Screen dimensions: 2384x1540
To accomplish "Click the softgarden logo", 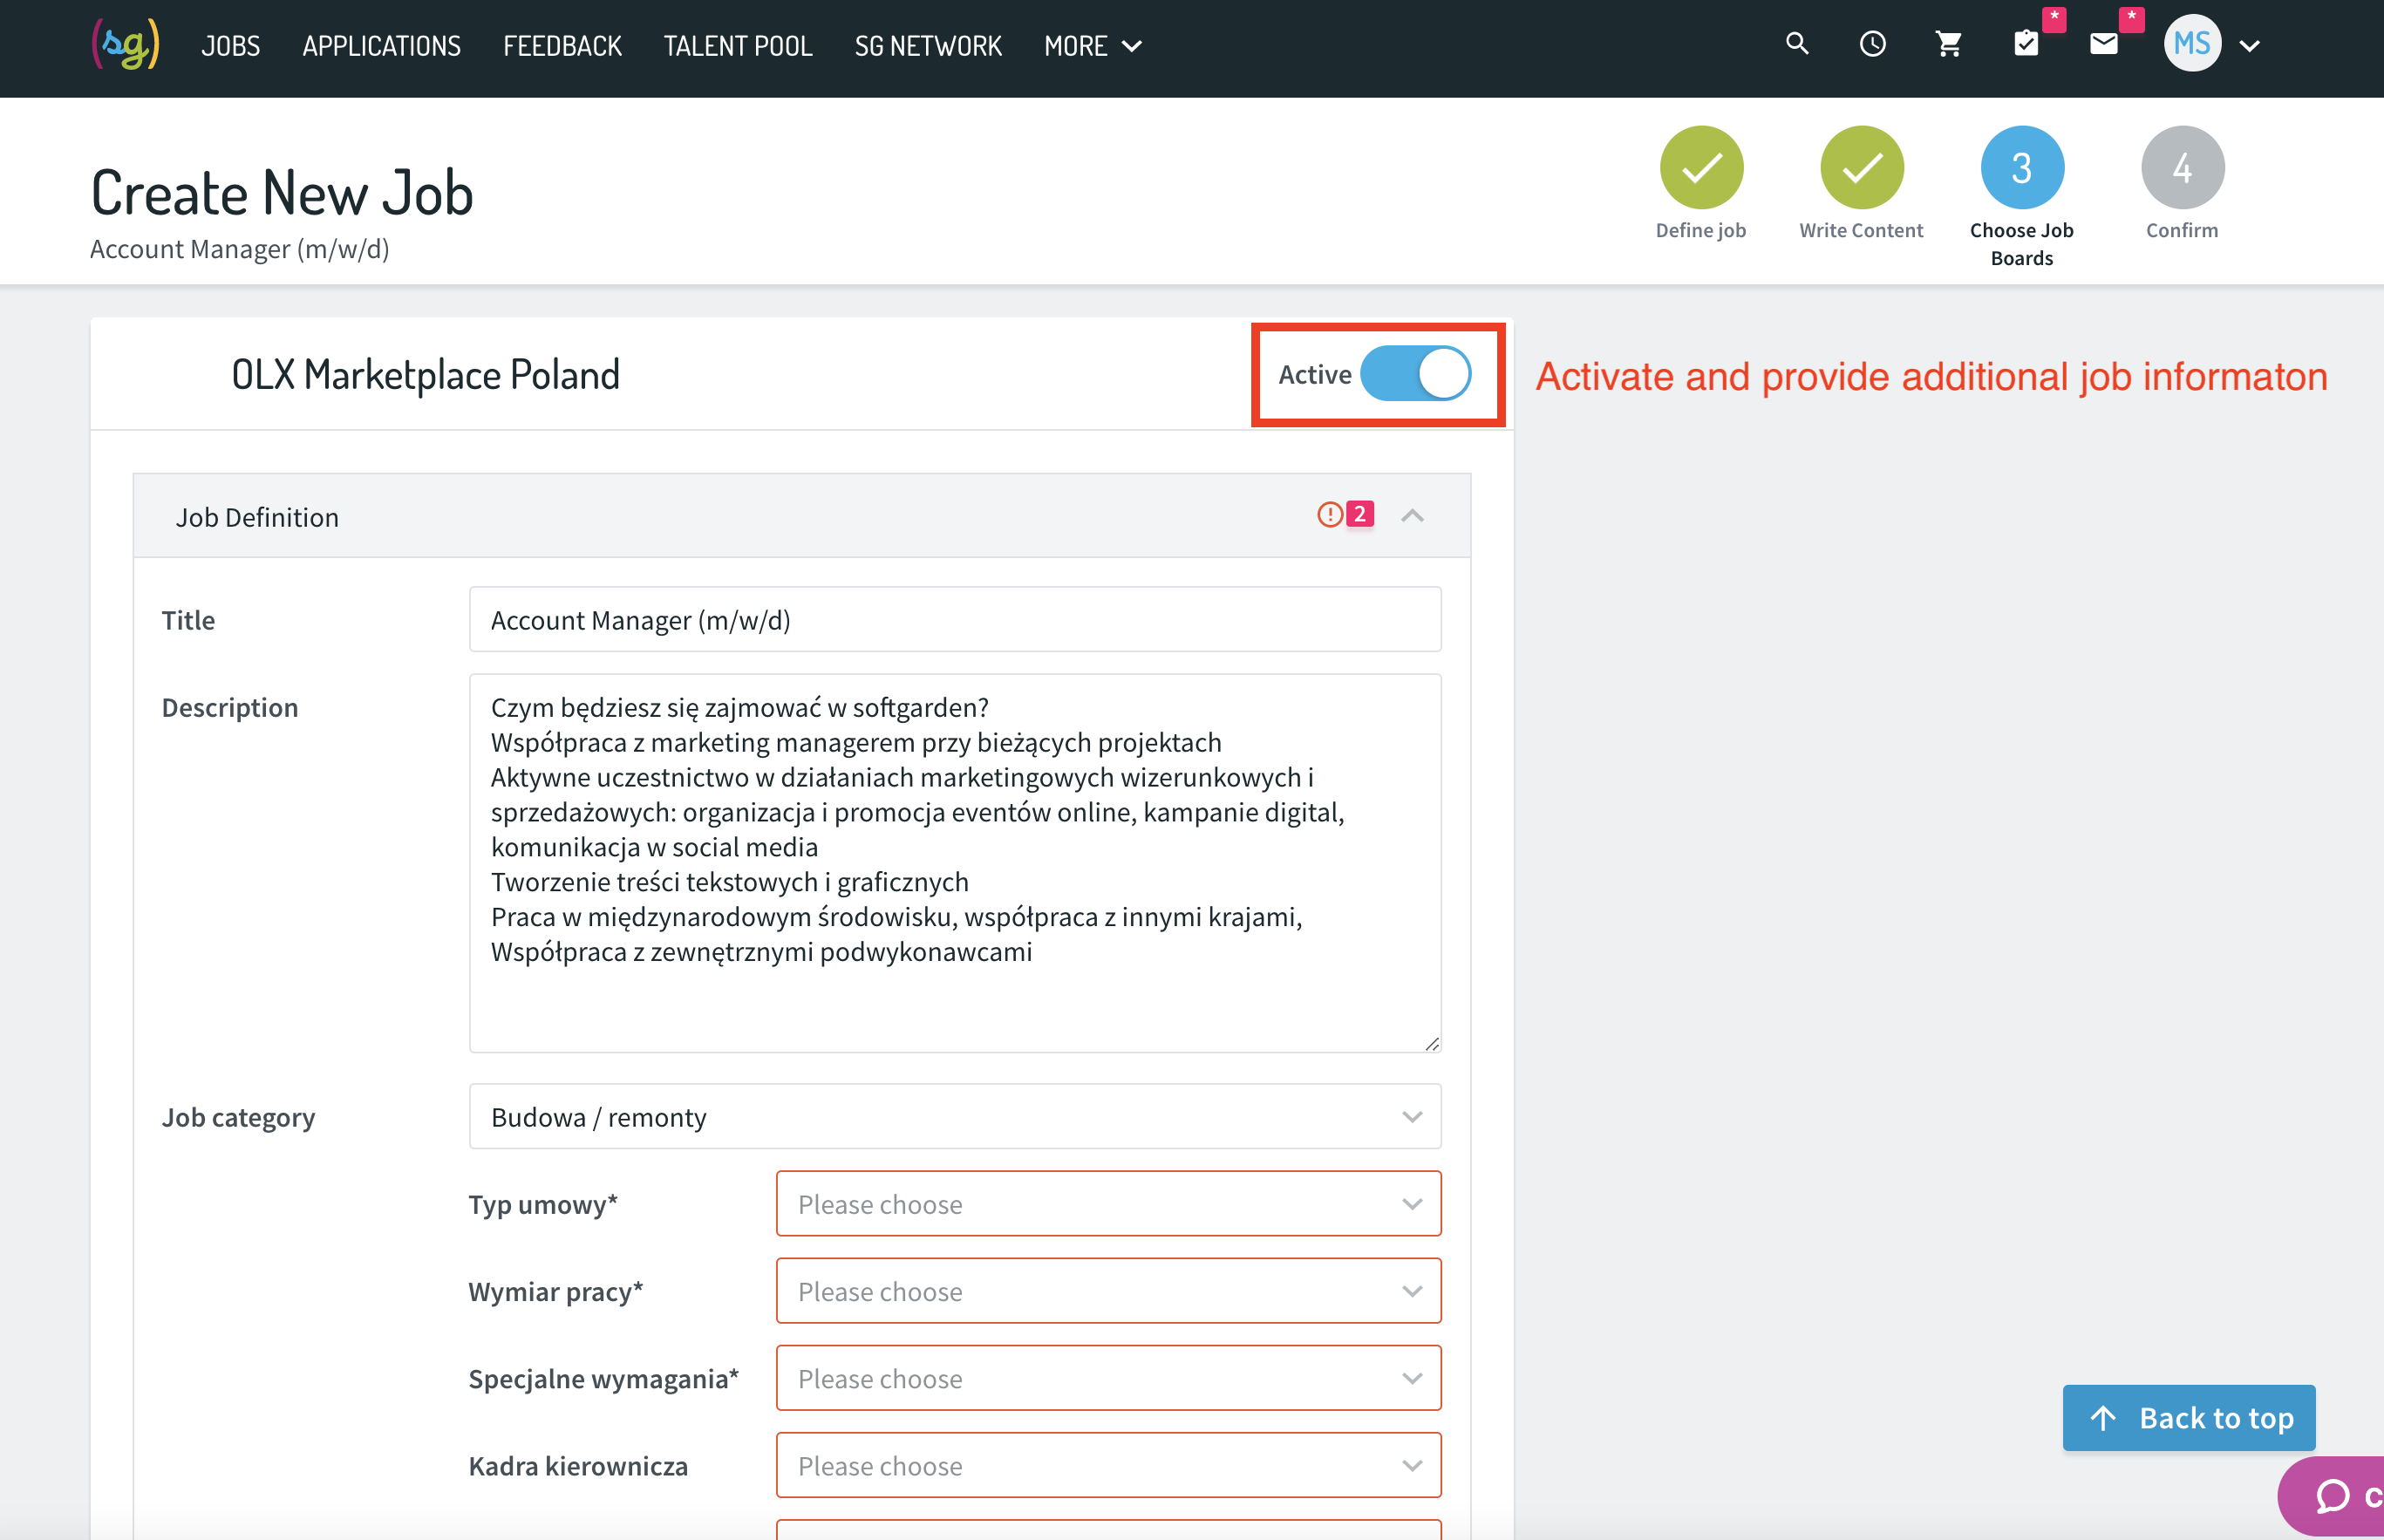I will point(125,45).
